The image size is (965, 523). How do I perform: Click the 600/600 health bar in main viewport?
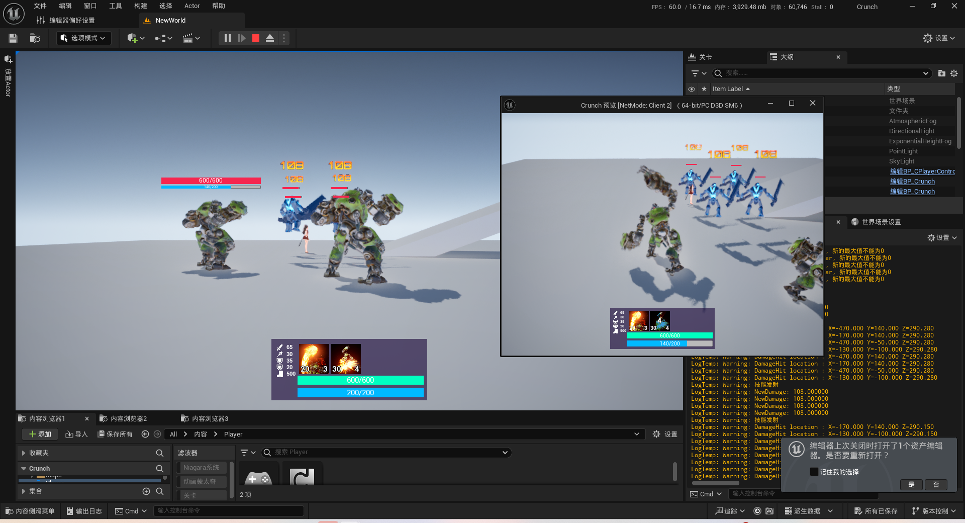(x=360, y=380)
